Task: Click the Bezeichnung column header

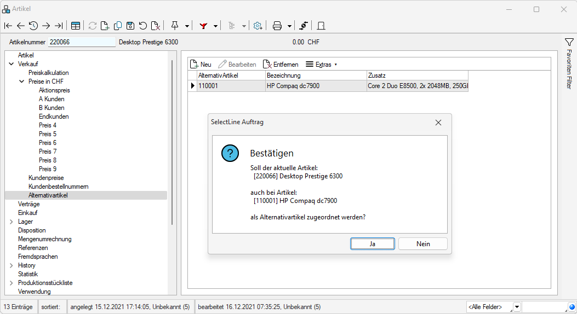Action: point(316,75)
